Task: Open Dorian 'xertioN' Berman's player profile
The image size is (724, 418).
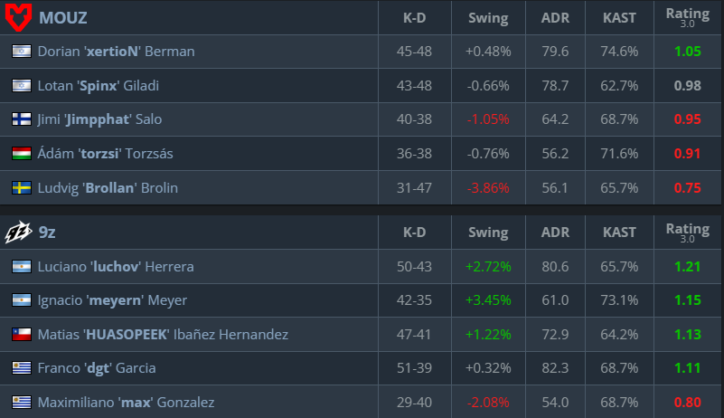Action: pyautogui.click(x=116, y=52)
